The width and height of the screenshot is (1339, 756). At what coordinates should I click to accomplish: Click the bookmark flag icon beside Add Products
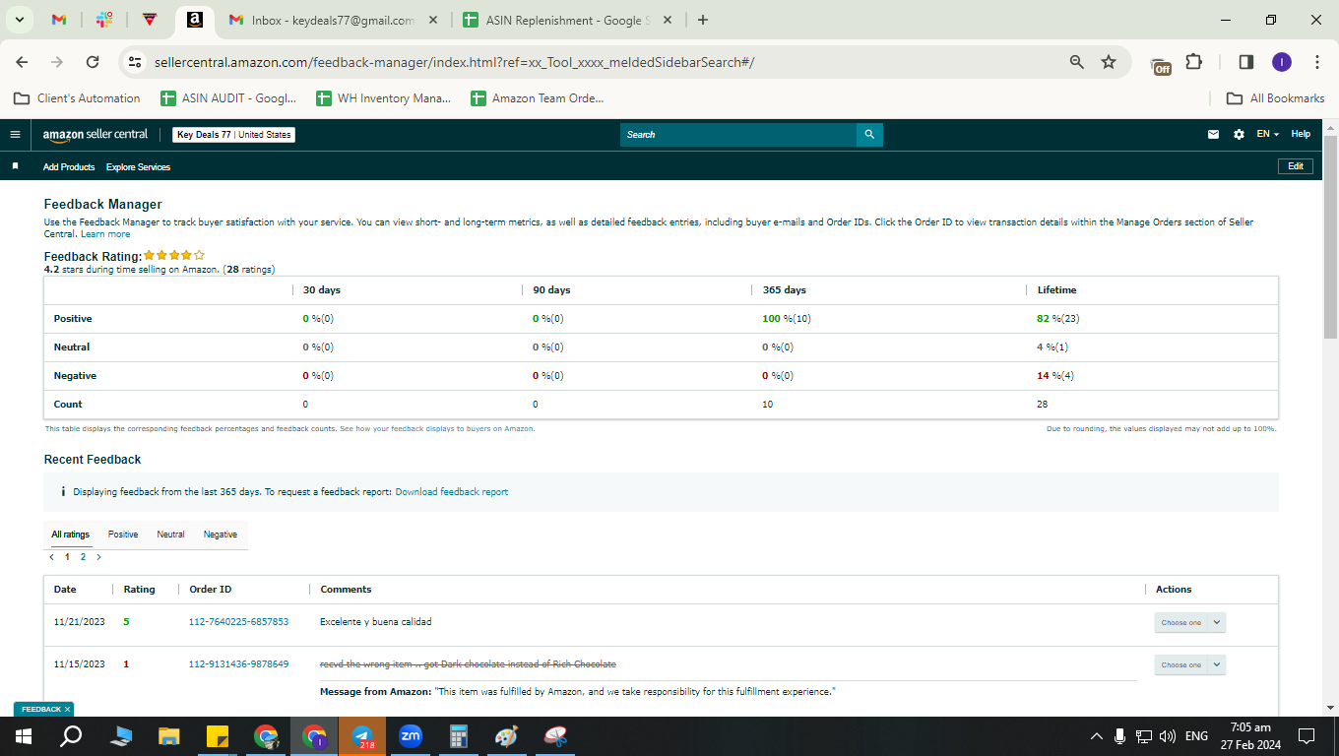pos(15,166)
